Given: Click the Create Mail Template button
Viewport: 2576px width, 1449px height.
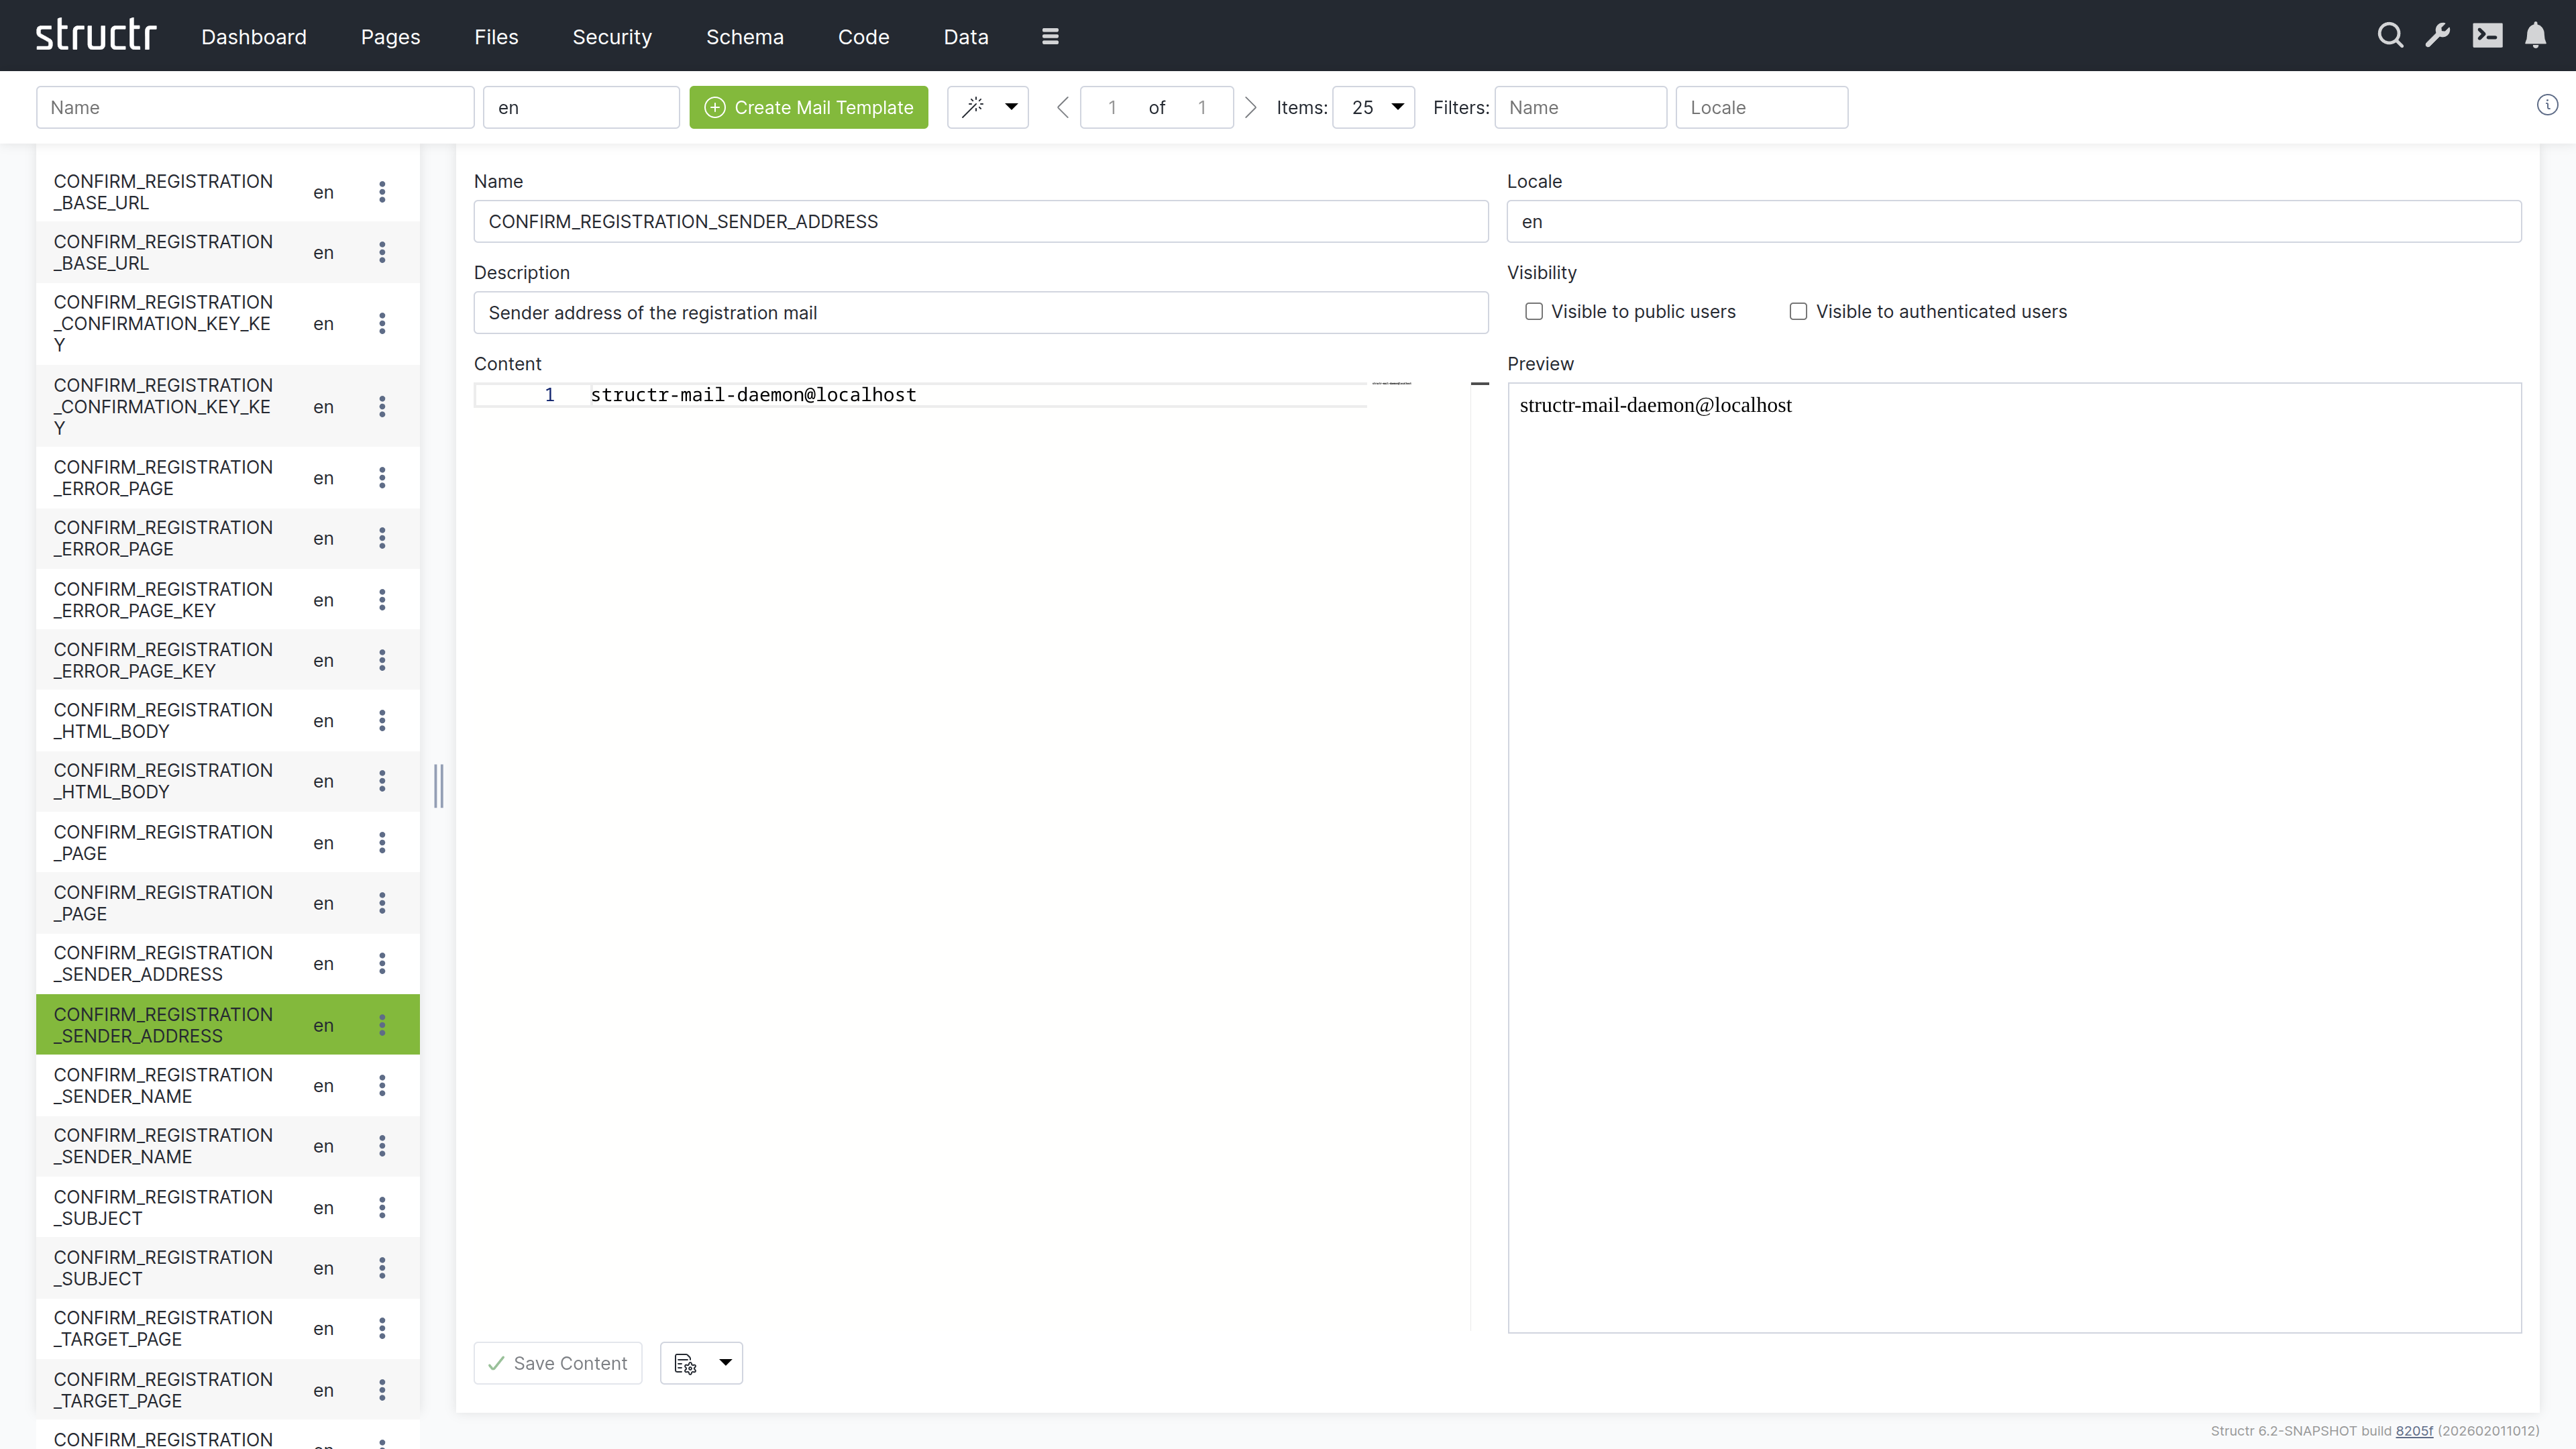Looking at the screenshot, I should 809,107.
